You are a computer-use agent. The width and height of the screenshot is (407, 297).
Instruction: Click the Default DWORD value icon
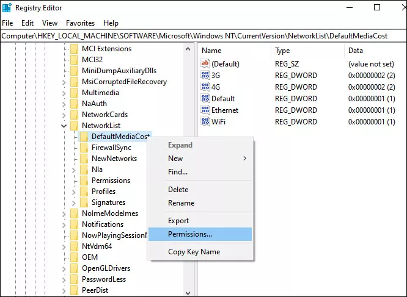point(205,98)
